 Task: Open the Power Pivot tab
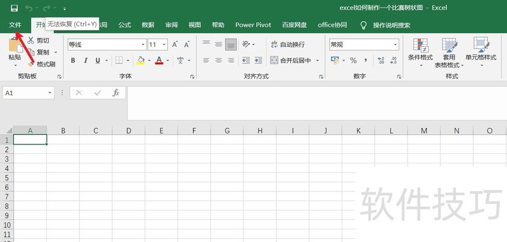[253, 25]
